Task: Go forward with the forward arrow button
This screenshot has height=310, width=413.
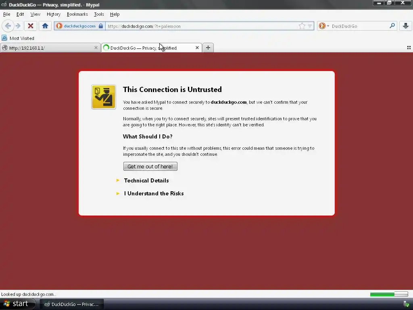Action: (18, 26)
